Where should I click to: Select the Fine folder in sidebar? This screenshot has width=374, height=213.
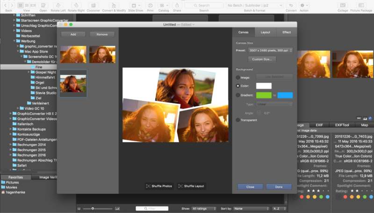pyautogui.click(x=39, y=67)
